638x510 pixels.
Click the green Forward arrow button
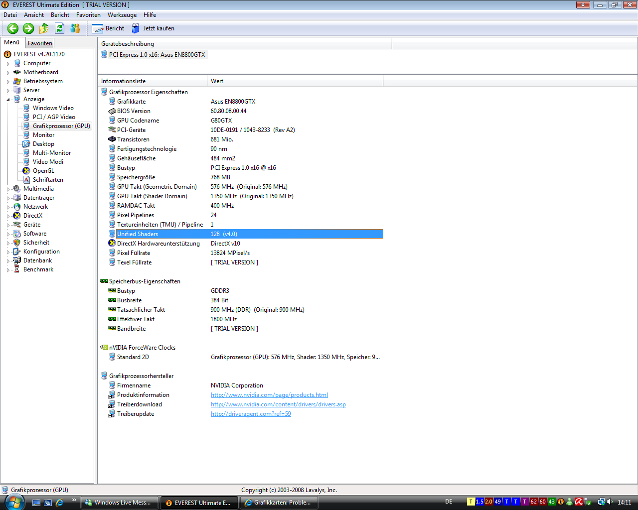pyautogui.click(x=28, y=28)
